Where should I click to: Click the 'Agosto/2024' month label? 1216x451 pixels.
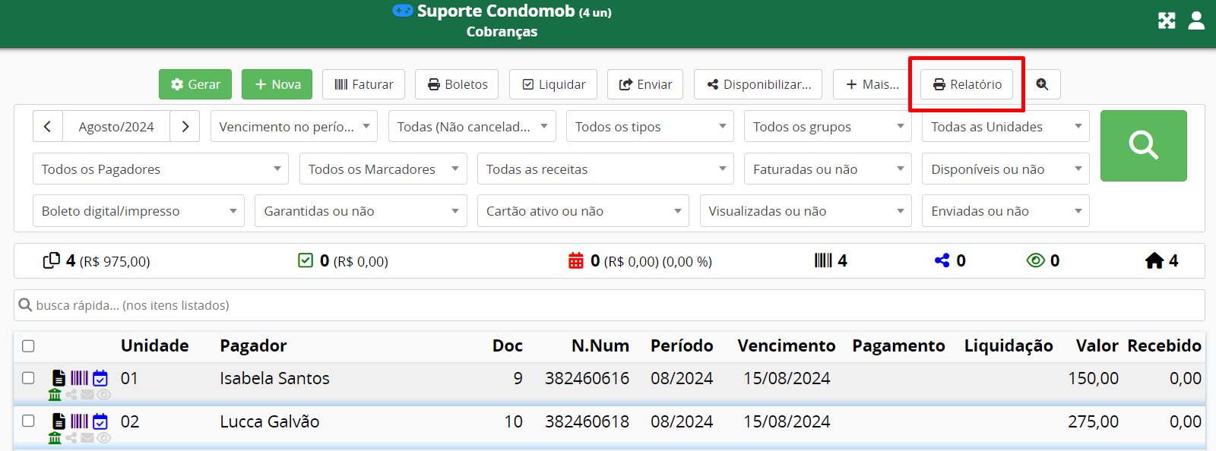pyautogui.click(x=116, y=127)
